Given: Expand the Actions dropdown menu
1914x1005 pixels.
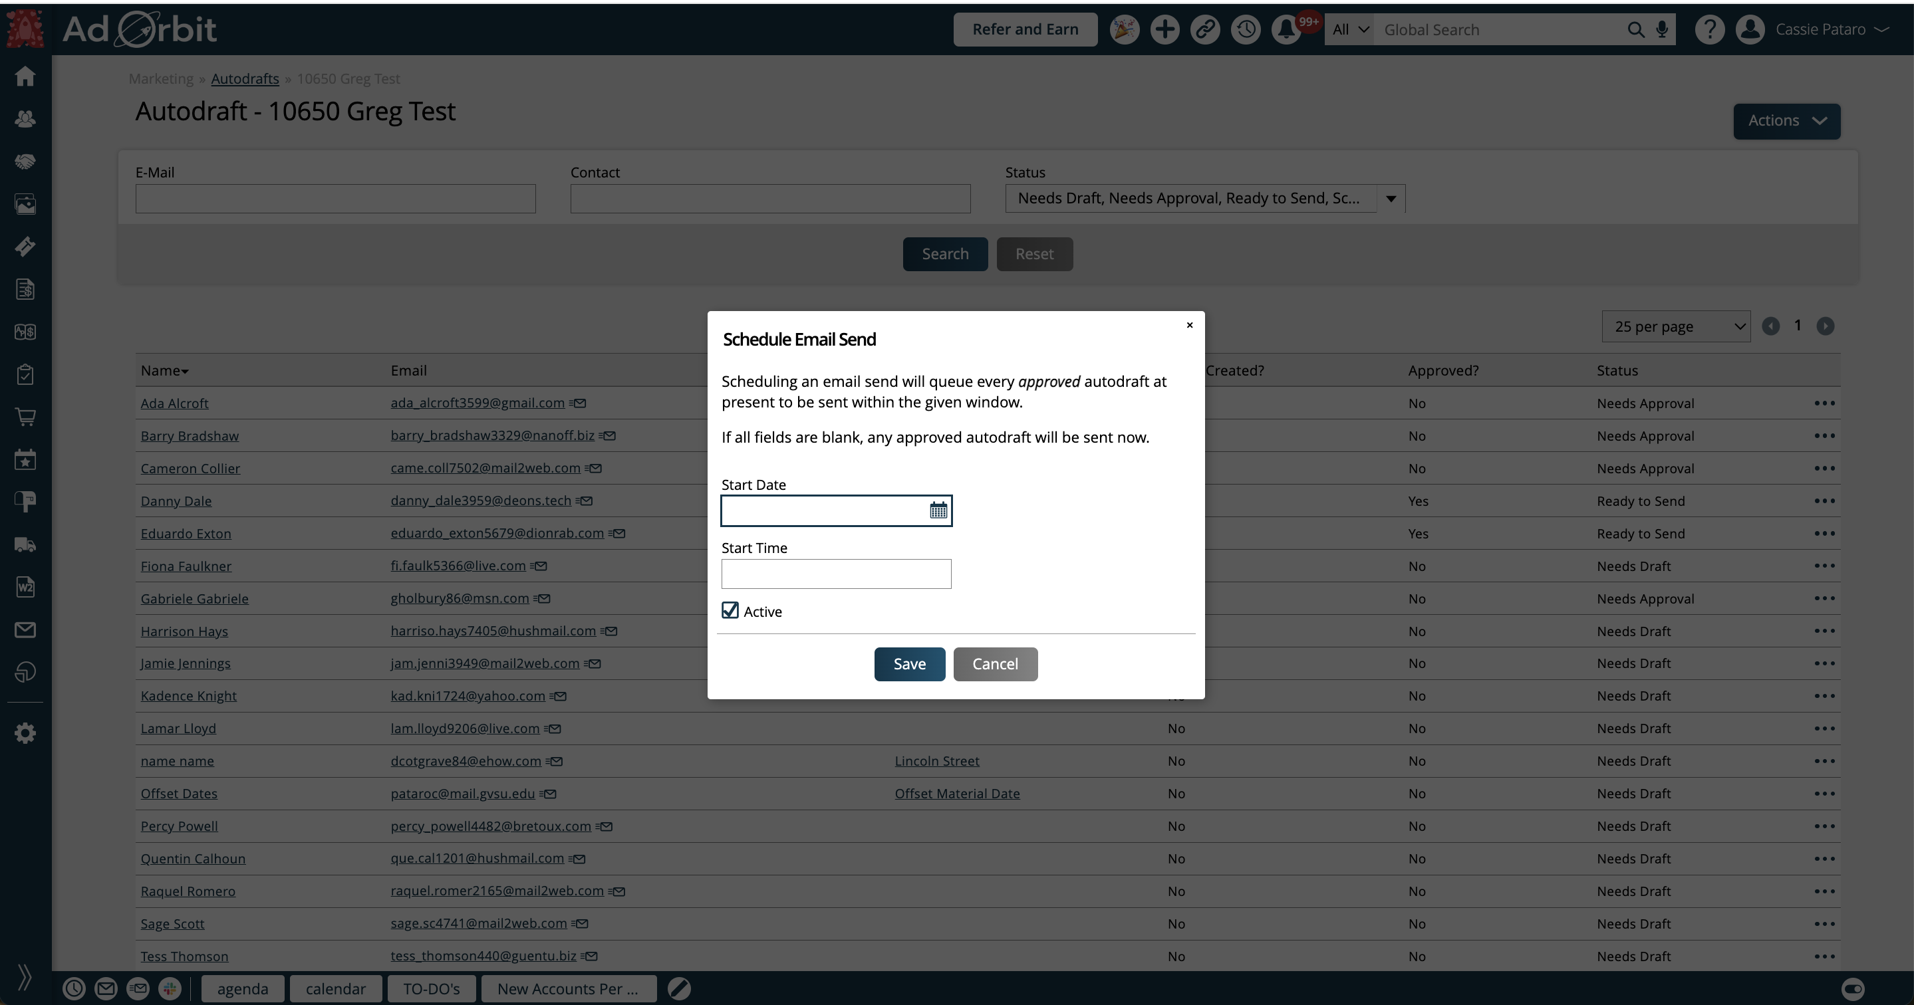Looking at the screenshot, I should [x=1786, y=121].
